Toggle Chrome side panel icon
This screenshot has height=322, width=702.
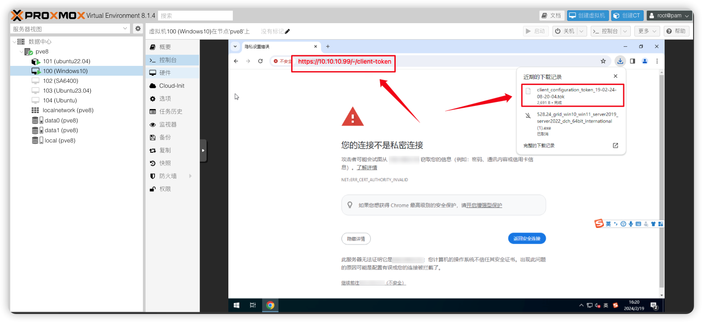pyautogui.click(x=633, y=61)
